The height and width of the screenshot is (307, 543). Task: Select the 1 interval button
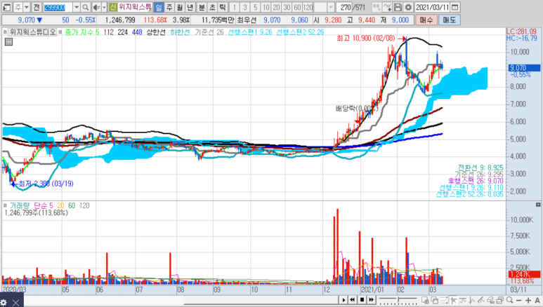tap(235, 7)
